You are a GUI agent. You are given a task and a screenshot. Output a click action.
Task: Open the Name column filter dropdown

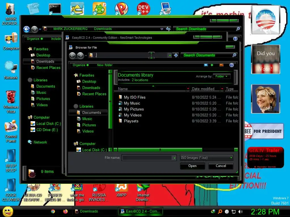tap(188, 89)
